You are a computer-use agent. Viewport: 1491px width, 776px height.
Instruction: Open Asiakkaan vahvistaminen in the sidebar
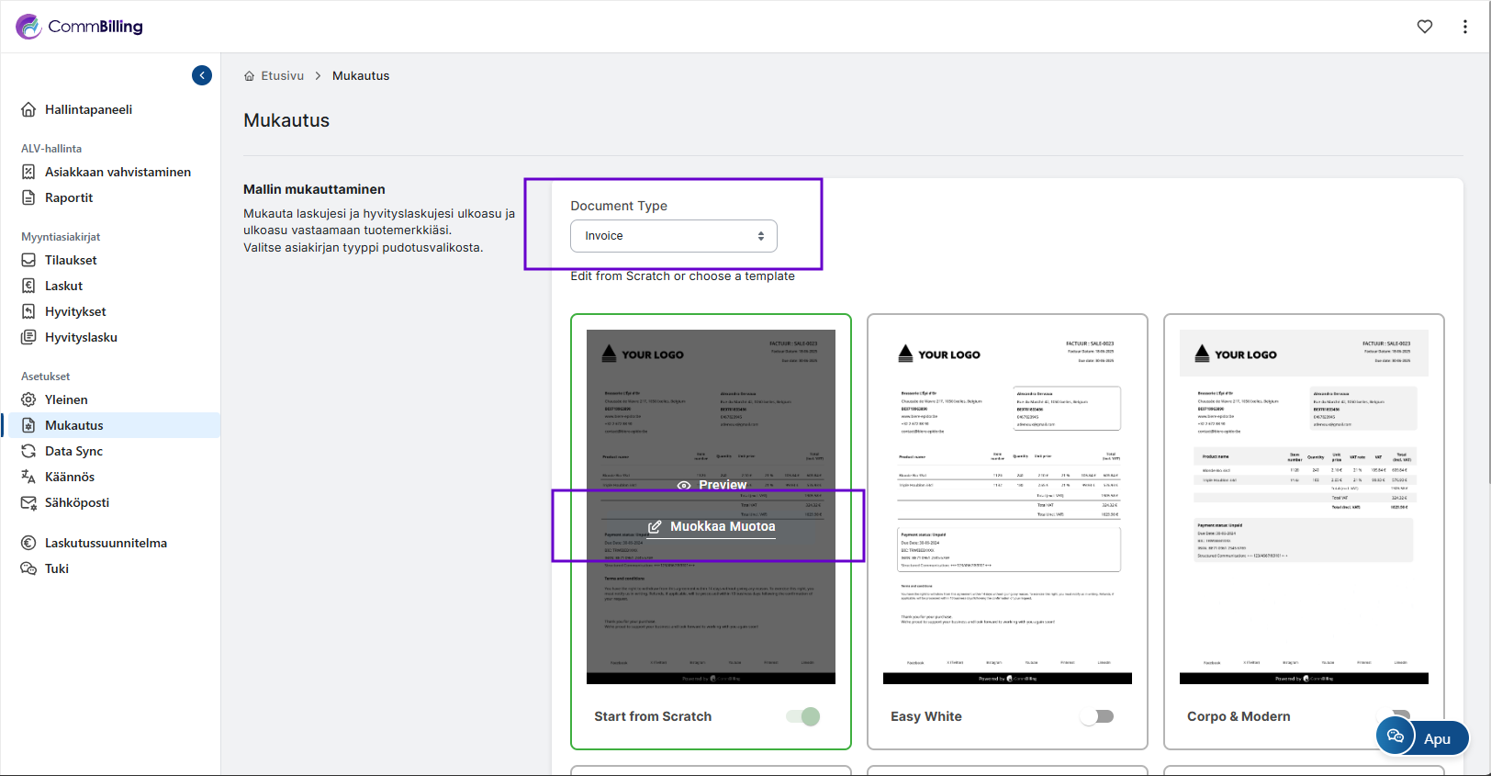tap(118, 172)
